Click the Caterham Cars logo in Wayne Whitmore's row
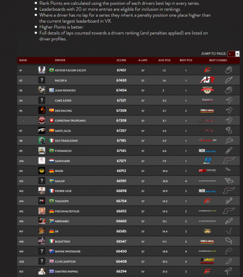Viewport: 243px width, 277px height. coord(207,251)
